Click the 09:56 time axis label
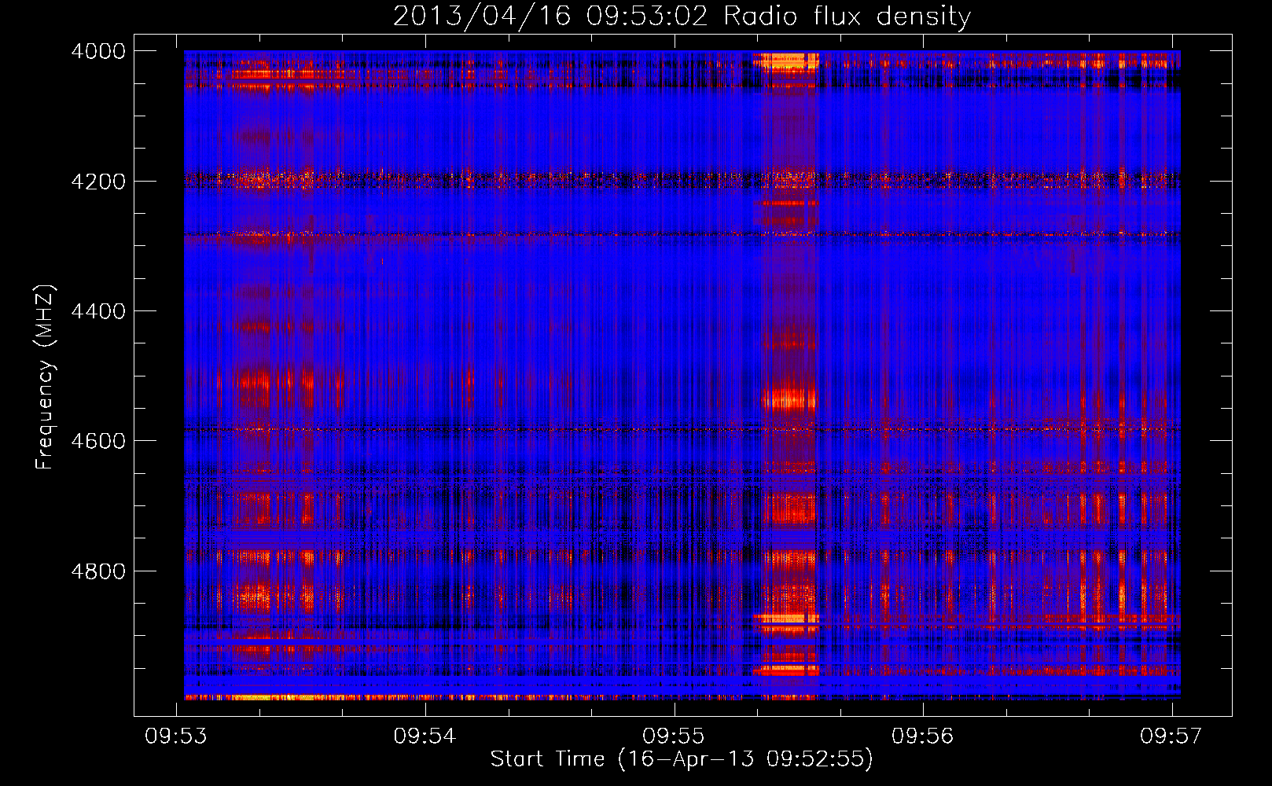 click(922, 736)
